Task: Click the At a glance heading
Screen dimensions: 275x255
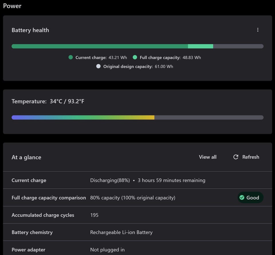Action: pos(26,157)
